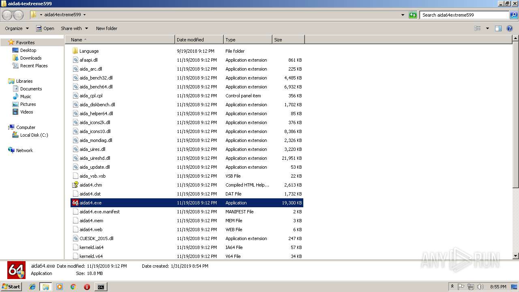The width and height of the screenshot is (519, 292).
Task: Click the search magnifier icon
Action: coord(513,15)
